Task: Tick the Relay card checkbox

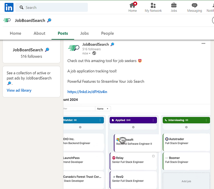Action: pyautogui.click(x=153, y=156)
